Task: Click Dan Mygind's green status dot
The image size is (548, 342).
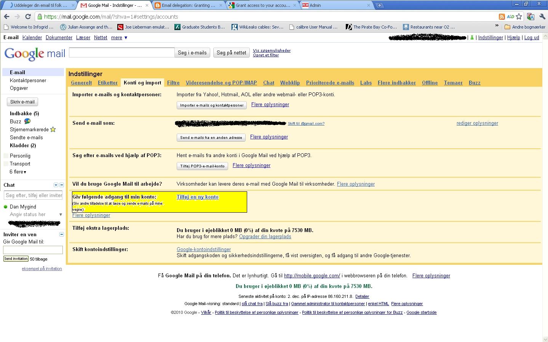Action: pos(6,207)
